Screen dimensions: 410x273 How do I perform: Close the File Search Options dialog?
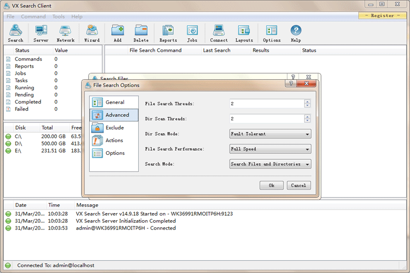306,83
